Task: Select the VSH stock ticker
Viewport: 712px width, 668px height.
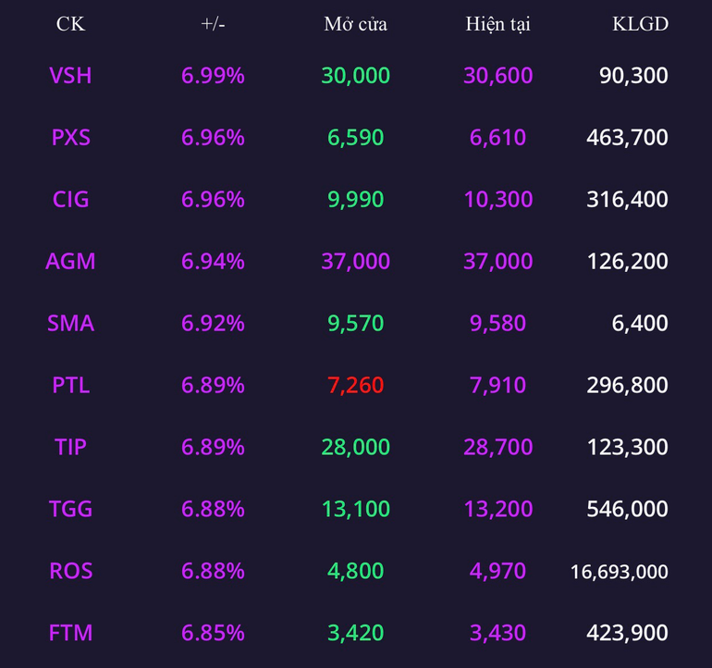Action: 70,76
